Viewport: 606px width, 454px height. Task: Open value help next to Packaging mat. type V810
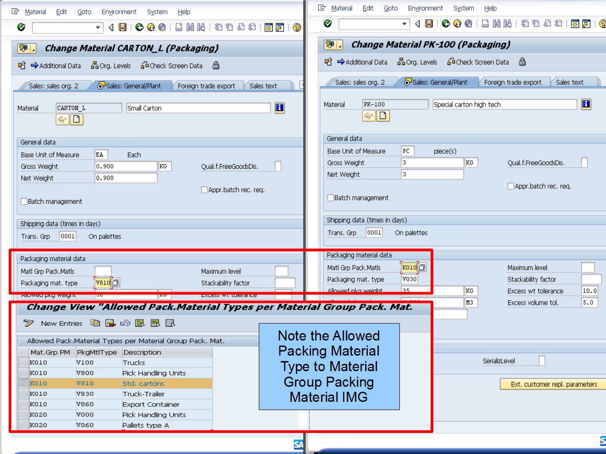point(116,283)
